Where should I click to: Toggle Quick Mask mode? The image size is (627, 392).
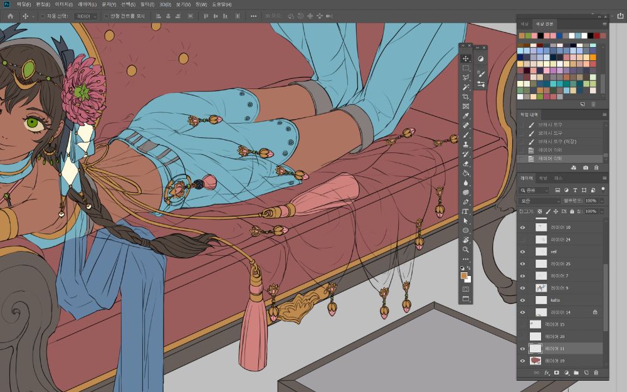pyautogui.click(x=465, y=289)
